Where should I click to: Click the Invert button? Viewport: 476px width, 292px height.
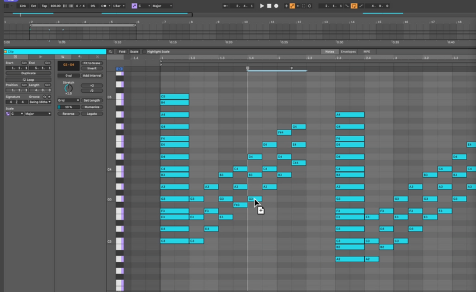point(92,68)
